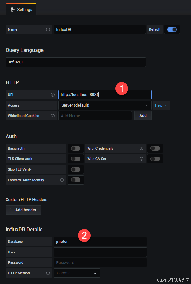Click the Add button for whitelisted cookies
The image size is (191, 284).
tap(143, 116)
